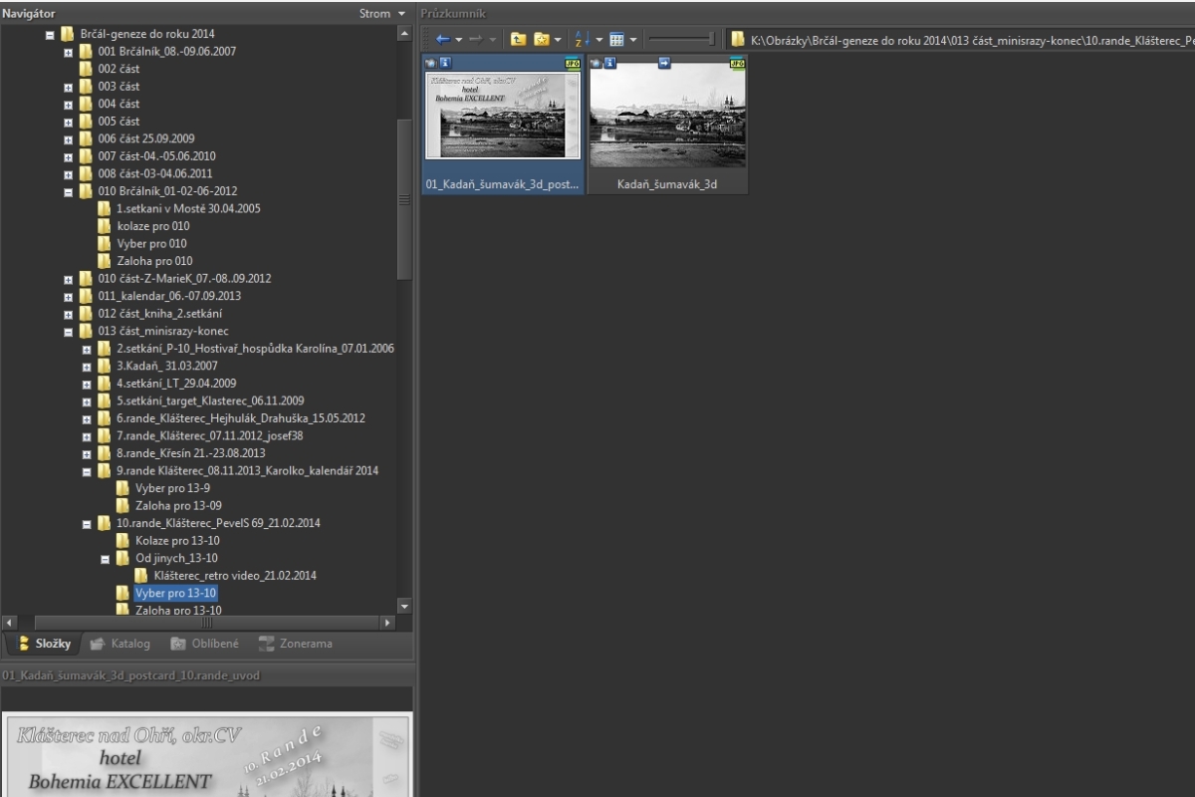Click camera icon on the first thumbnail

point(430,63)
